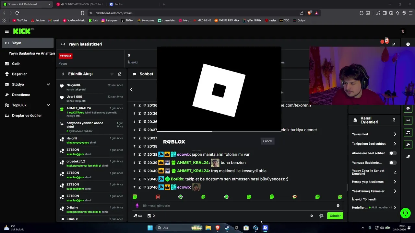This screenshot has height=233, width=415.
Task: Open the green support headset button
Action: (x=405, y=213)
